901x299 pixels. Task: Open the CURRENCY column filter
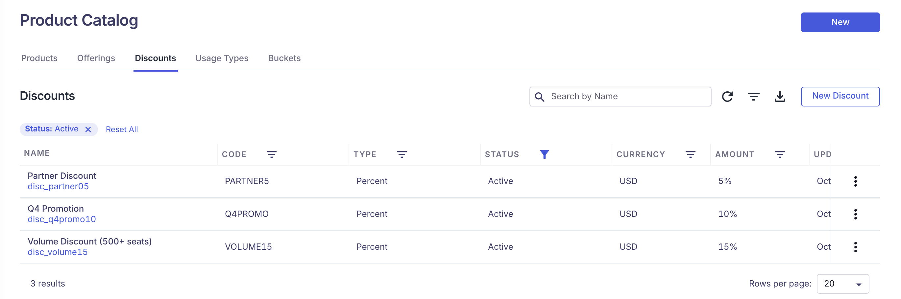690,154
